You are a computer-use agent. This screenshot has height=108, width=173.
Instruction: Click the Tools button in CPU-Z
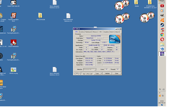[x=97, y=73]
